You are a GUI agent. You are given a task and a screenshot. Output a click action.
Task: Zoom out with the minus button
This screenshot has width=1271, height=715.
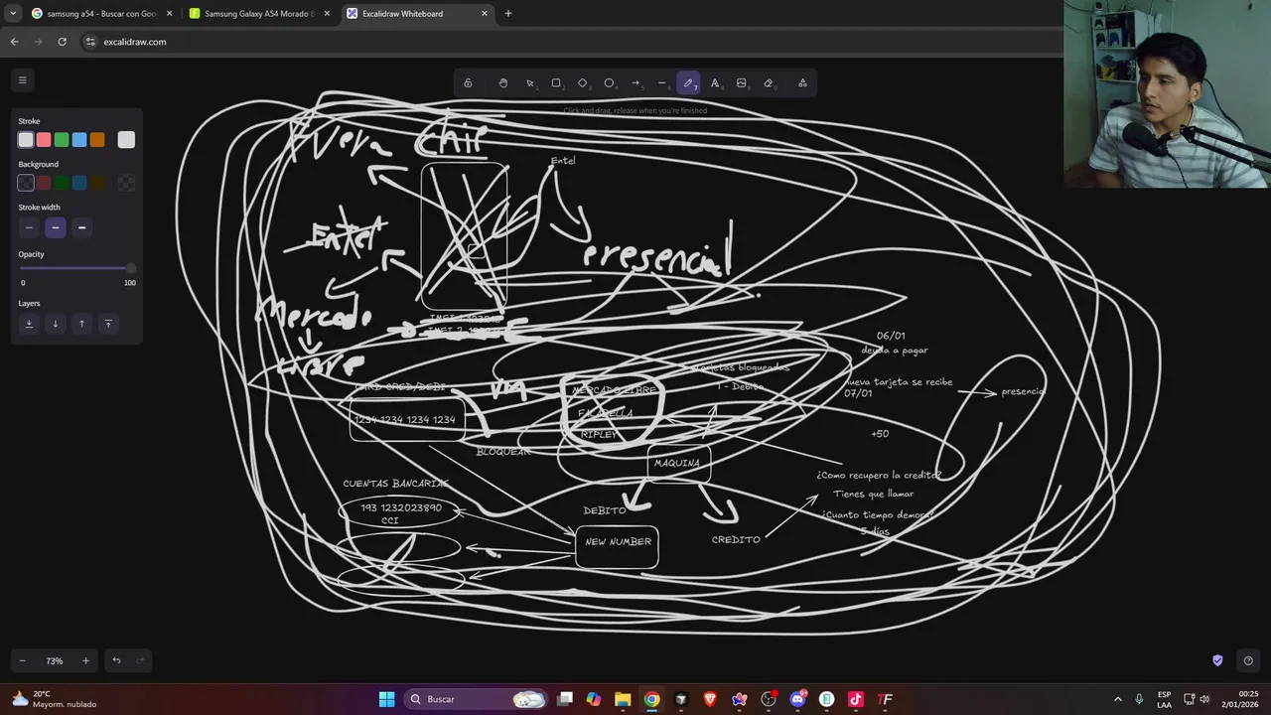23,660
